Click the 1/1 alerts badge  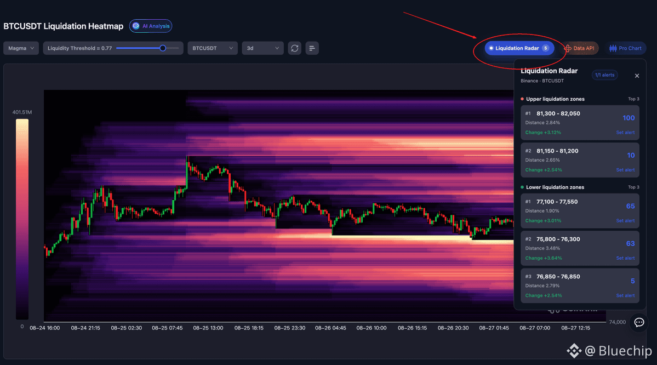tap(604, 75)
